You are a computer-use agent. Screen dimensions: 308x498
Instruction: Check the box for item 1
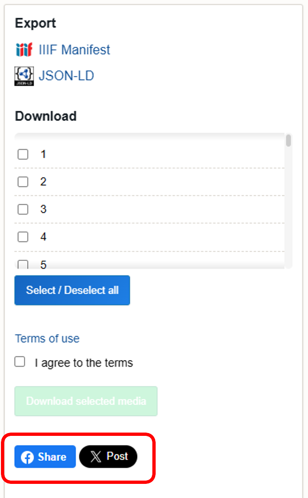(23, 154)
